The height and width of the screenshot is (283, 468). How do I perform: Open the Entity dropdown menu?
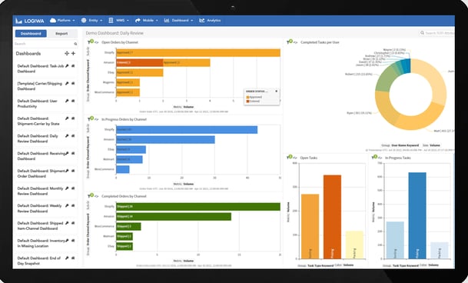[91, 20]
